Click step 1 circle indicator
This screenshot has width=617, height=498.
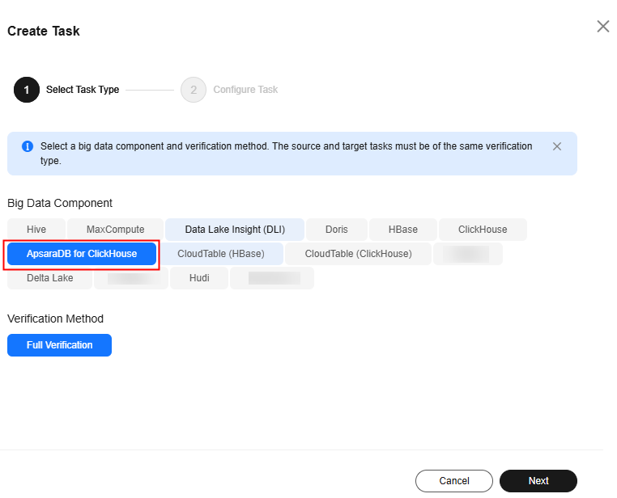click(27, 90)
